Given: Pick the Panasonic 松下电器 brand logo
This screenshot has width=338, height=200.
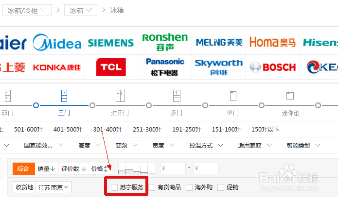Looking at the screenshot, I should 165,67.
